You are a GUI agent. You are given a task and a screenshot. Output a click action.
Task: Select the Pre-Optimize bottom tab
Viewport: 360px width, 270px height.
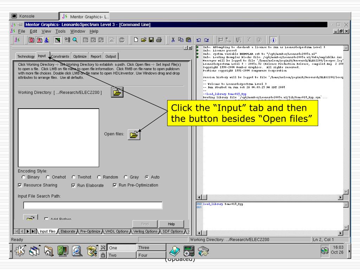90,231
